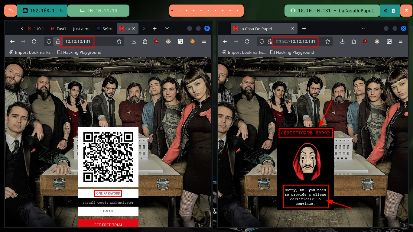Go back in the right browser window

pos(225,41)
